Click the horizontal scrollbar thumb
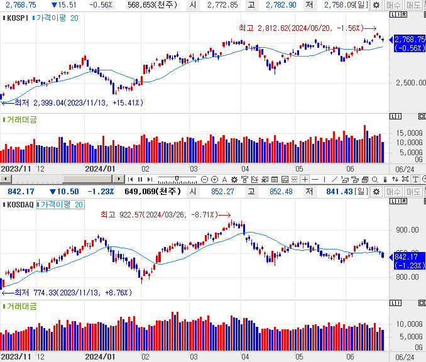The height and width of the screenshot is (362, 426). (x=87, y=179)
